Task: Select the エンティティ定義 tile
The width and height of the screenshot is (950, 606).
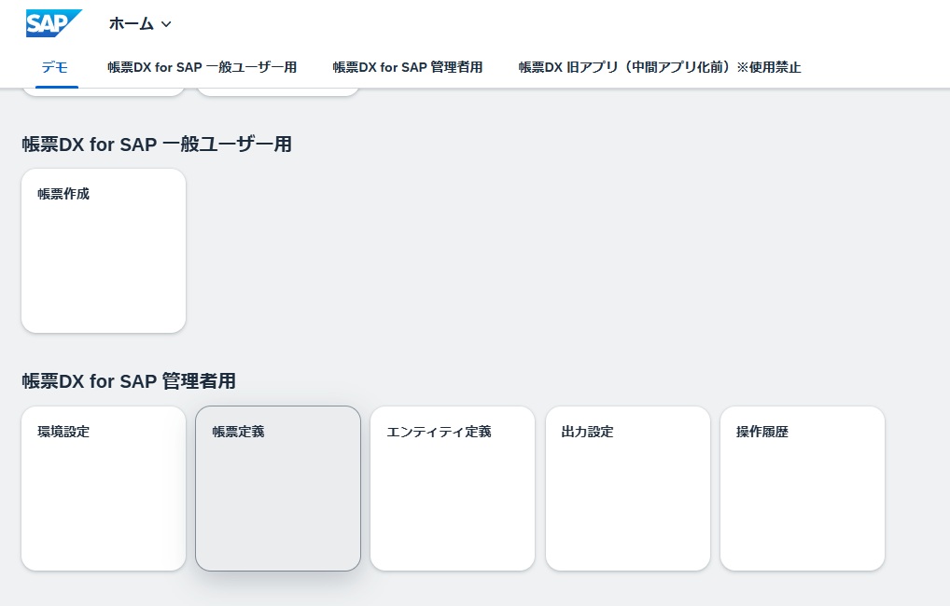Action: (x=453, y=488)
